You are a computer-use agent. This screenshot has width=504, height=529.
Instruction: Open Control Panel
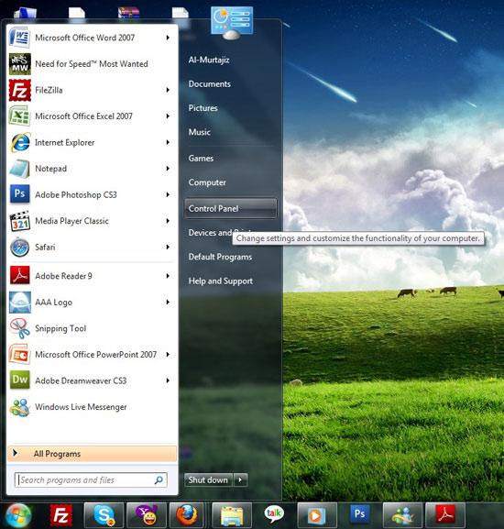click(231, 208)
